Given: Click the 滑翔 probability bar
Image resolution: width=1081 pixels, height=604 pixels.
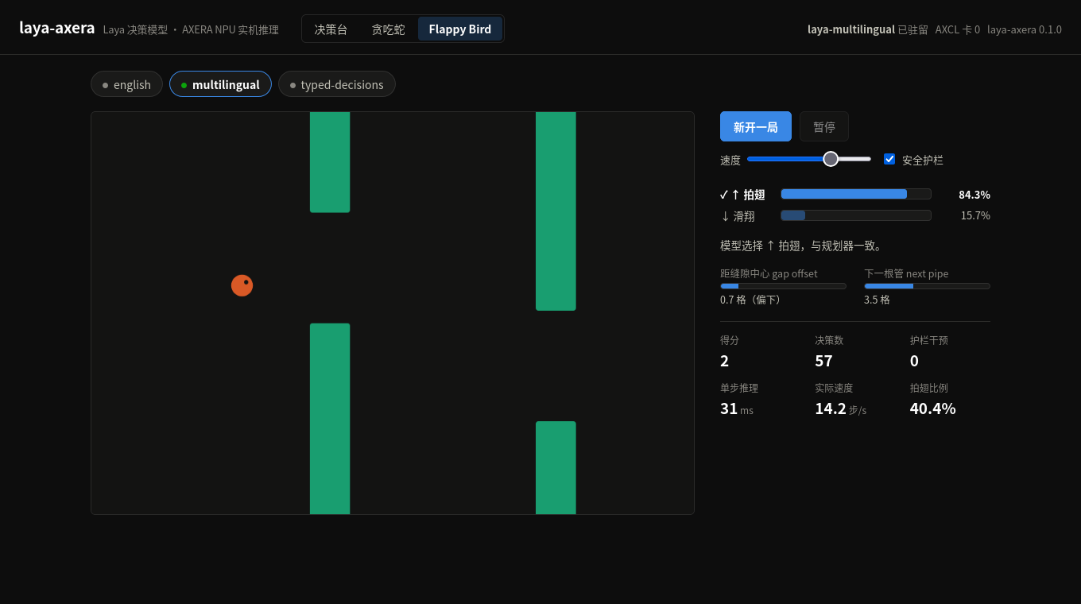Looking at the screenshot, I should [856, 215].
